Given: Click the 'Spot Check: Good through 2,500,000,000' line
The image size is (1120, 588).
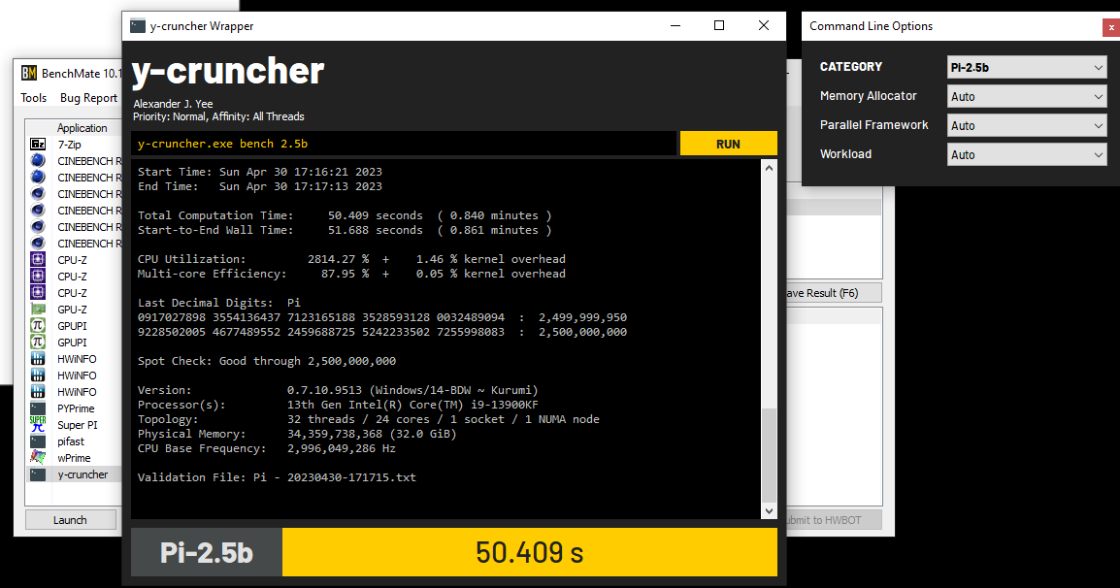Looking at the screenshot, I should [267, 361].
